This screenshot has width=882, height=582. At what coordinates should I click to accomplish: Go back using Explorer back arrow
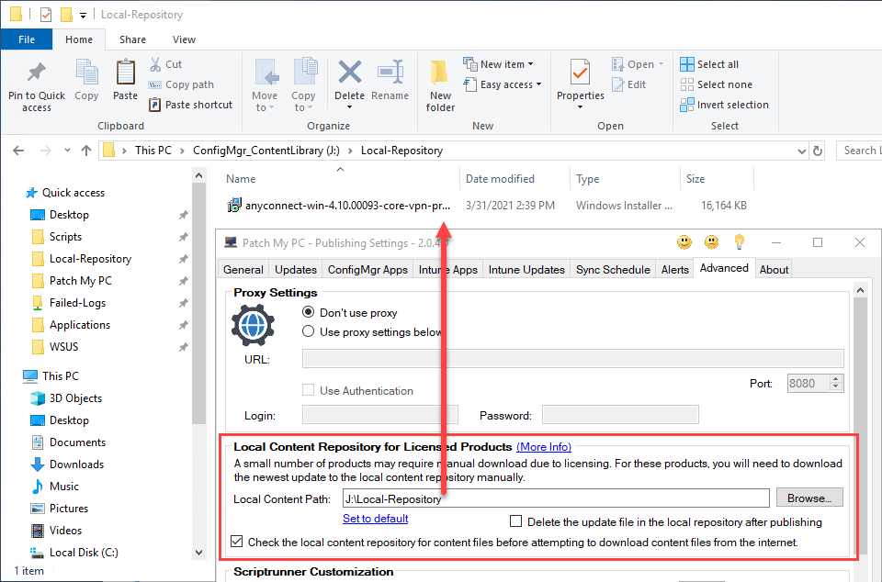[18, 151]
